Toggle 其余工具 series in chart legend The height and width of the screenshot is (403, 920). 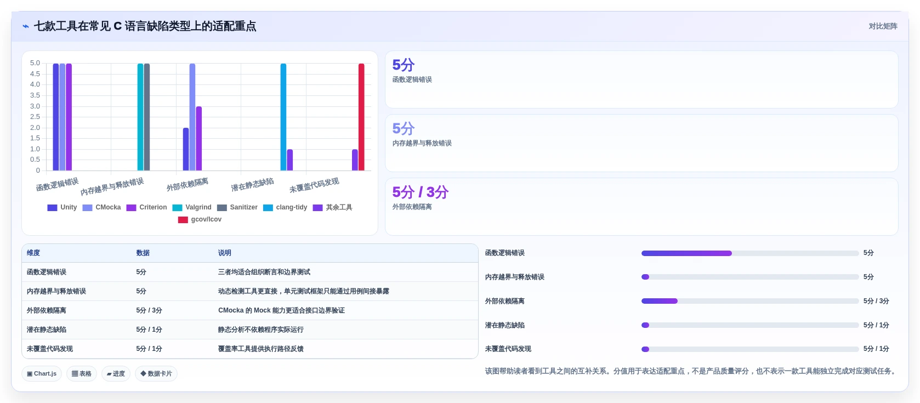pyautogui.click(x=333, y=208)
